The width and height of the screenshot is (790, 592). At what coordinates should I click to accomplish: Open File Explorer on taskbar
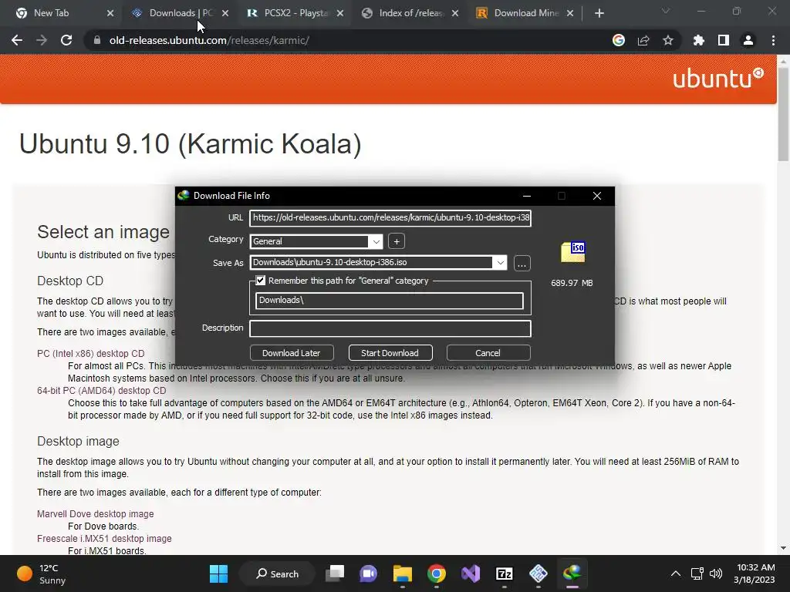pyautogui.click(x=403, y=573)
